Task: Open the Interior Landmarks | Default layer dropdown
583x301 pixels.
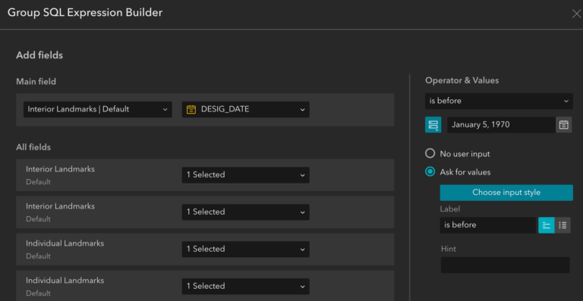Action: [97, 109]
